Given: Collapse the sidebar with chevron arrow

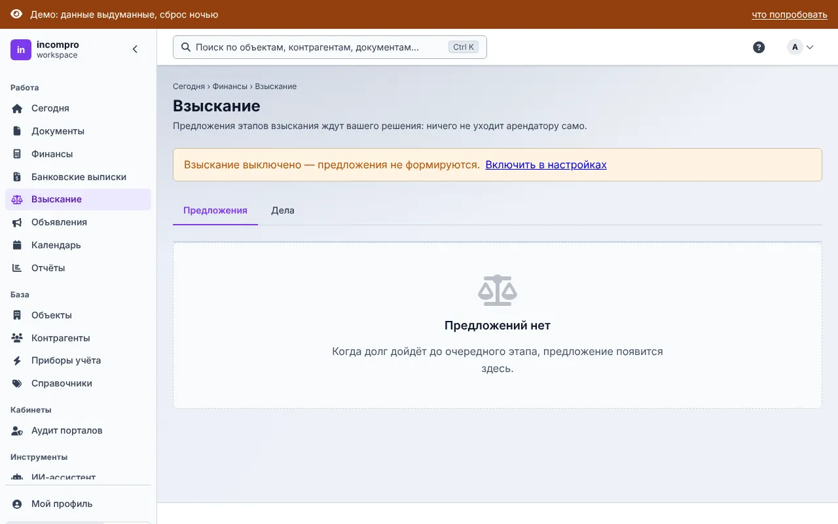Looking at the screenshot, I should (136, 49).
